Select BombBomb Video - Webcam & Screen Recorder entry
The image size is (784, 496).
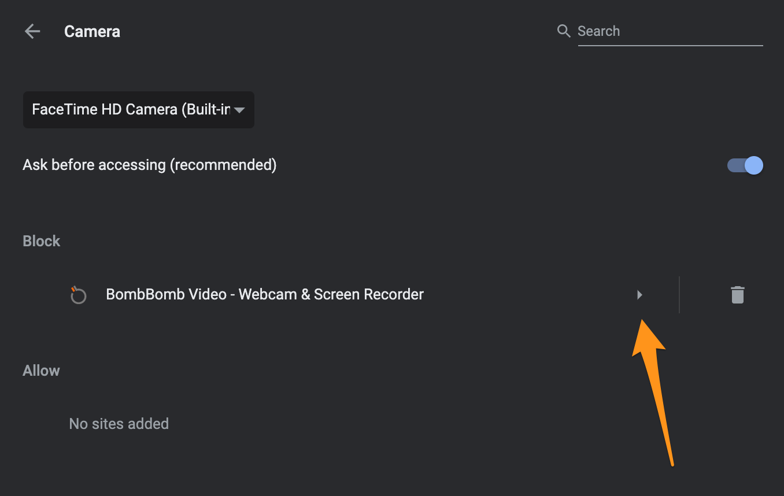click(265, 294)
